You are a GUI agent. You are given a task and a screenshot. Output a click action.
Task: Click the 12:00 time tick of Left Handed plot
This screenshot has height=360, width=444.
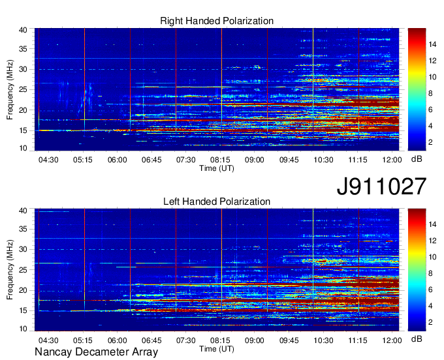click(392, 340)
